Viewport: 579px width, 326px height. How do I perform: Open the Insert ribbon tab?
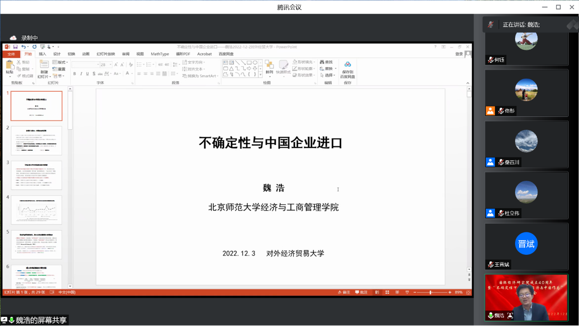click(x=42, y=54)
